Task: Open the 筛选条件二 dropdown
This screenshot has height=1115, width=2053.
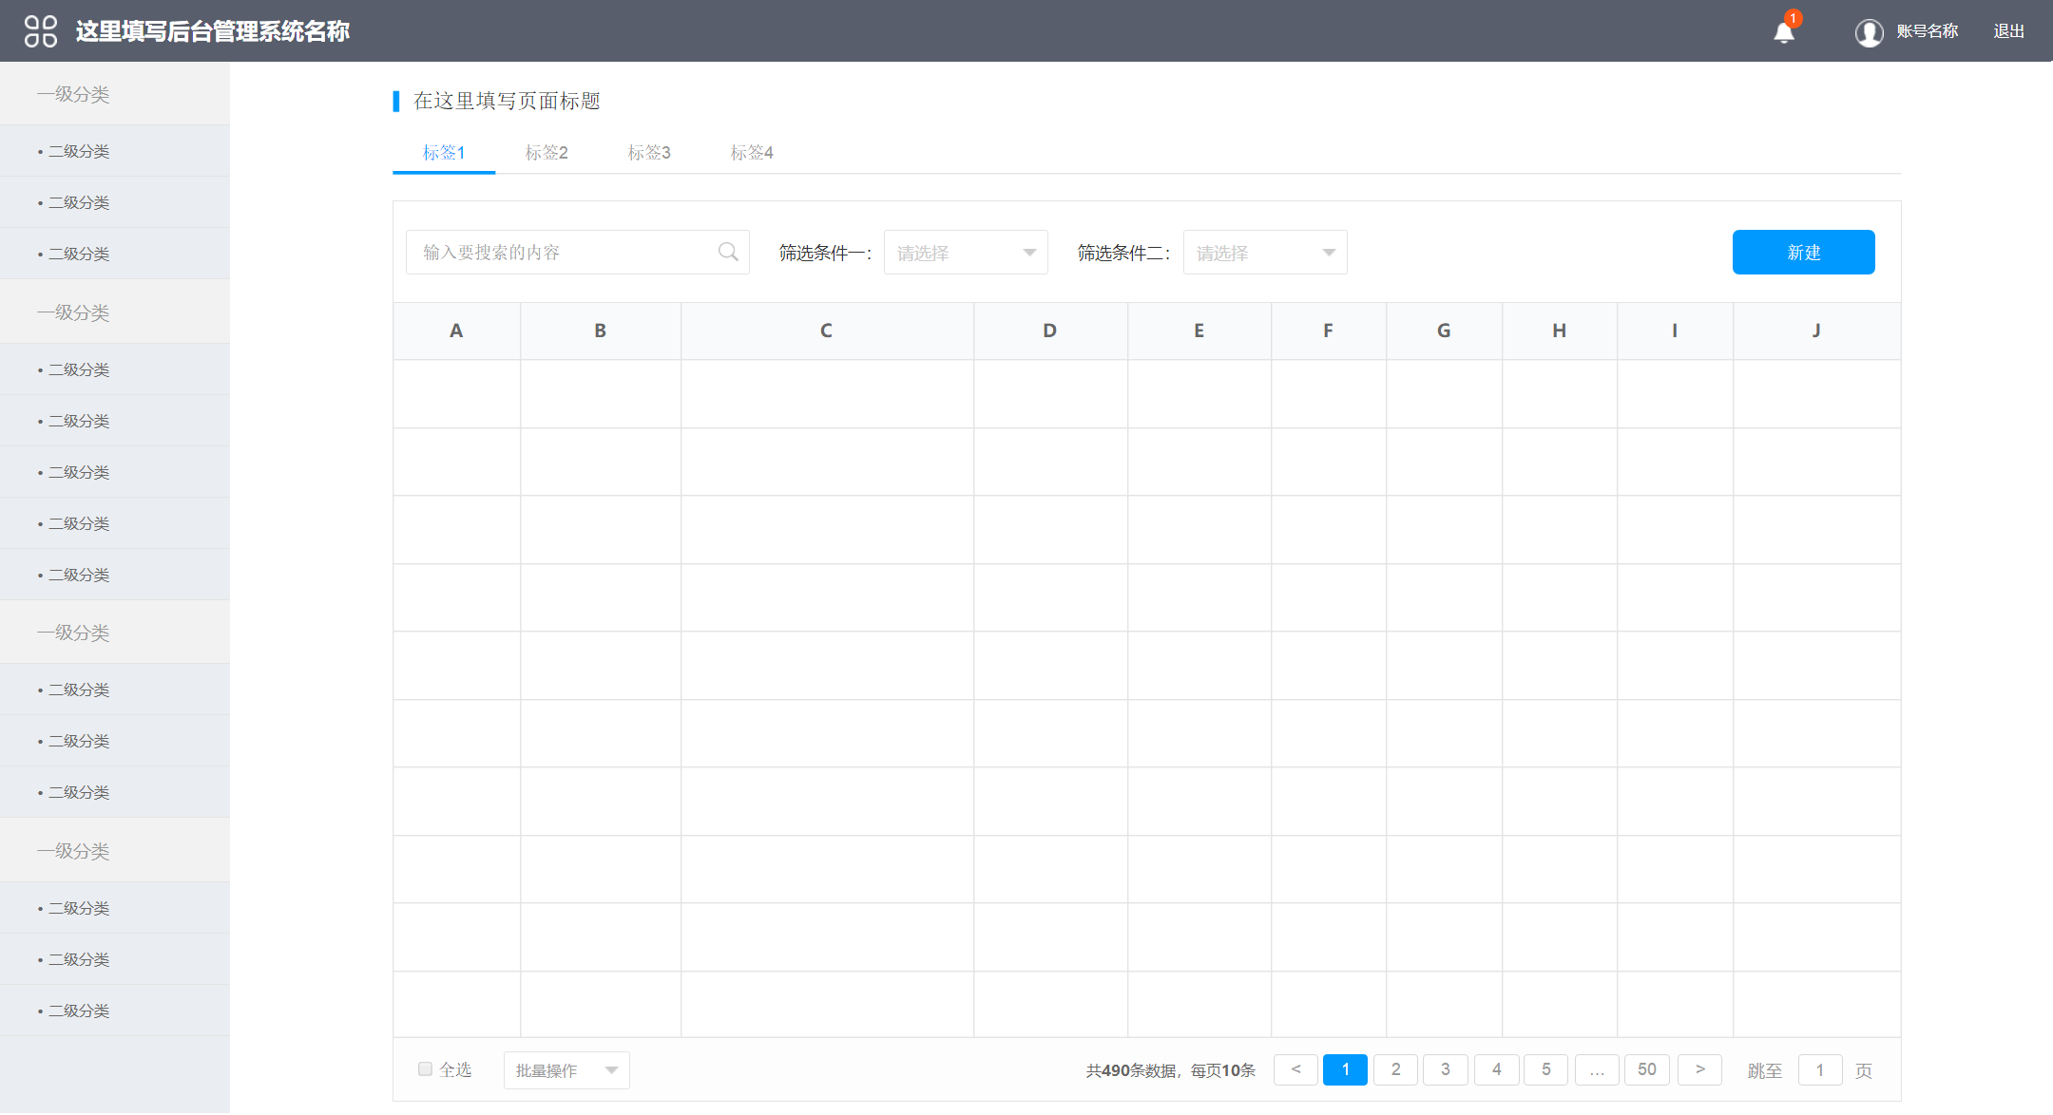Action: (x=1264, y=253)
